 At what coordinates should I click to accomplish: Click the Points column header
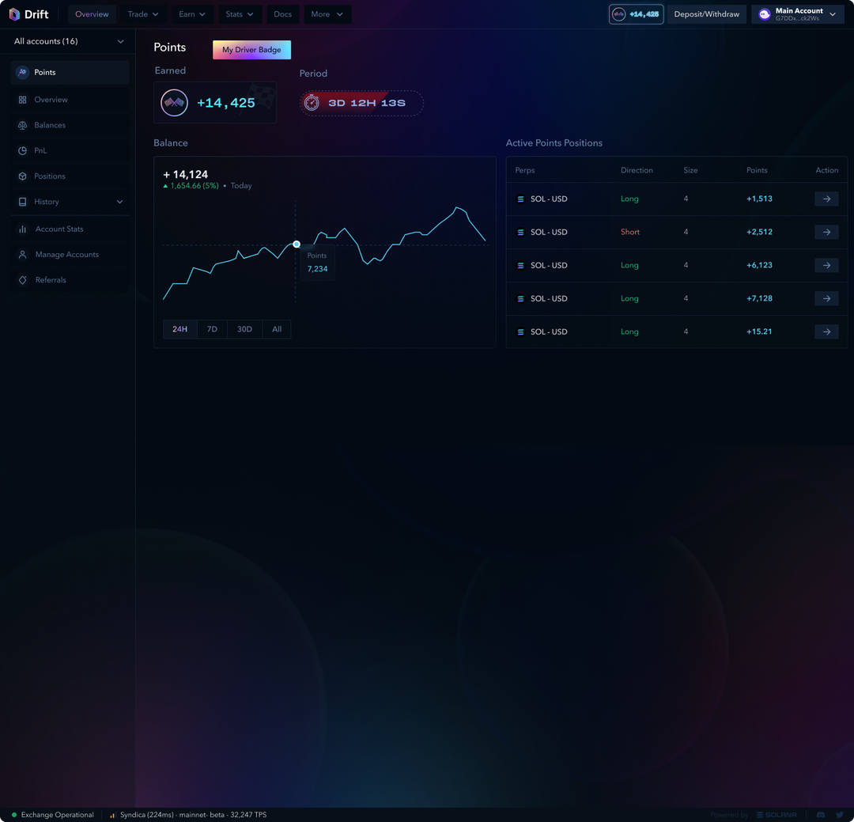757,170
